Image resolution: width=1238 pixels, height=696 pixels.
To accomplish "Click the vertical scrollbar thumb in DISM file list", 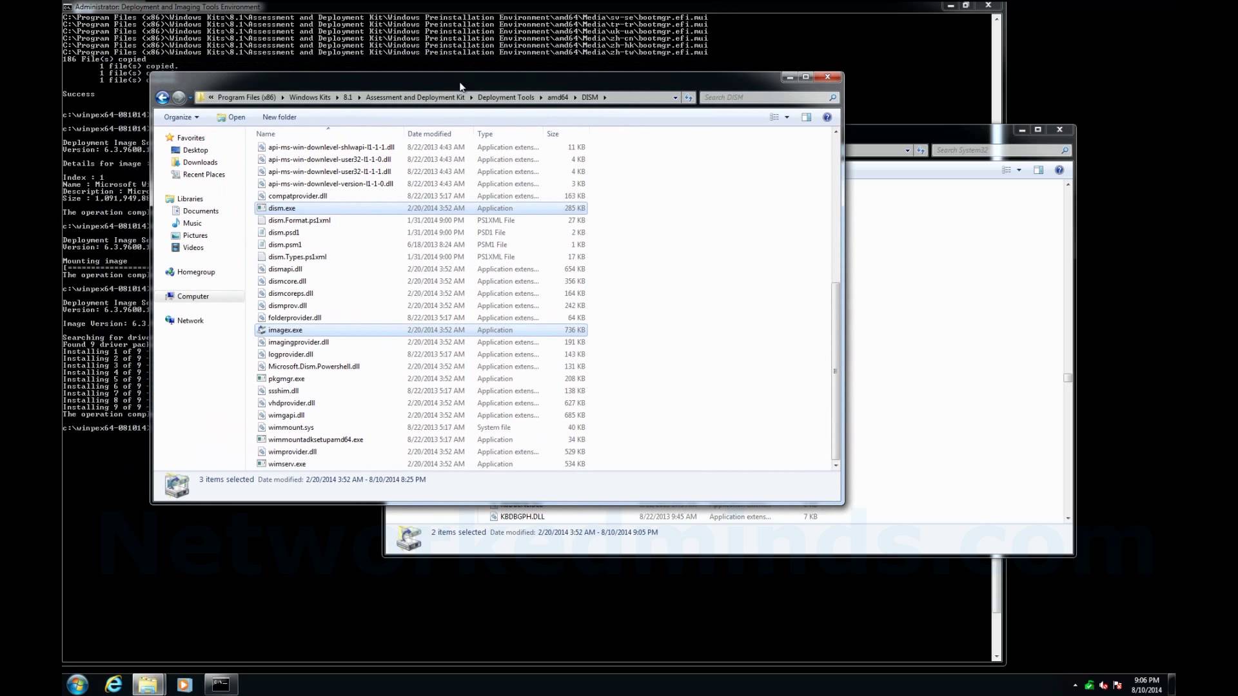I will coord(836,371).
